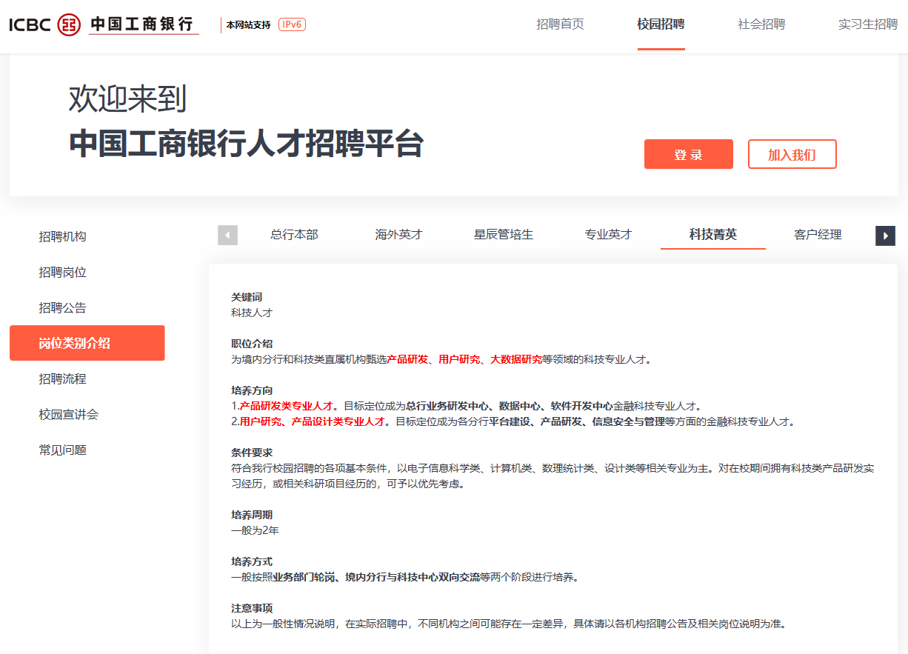Click the 本网站支持 label
908x654 pixels.
(x=248, y=24)
